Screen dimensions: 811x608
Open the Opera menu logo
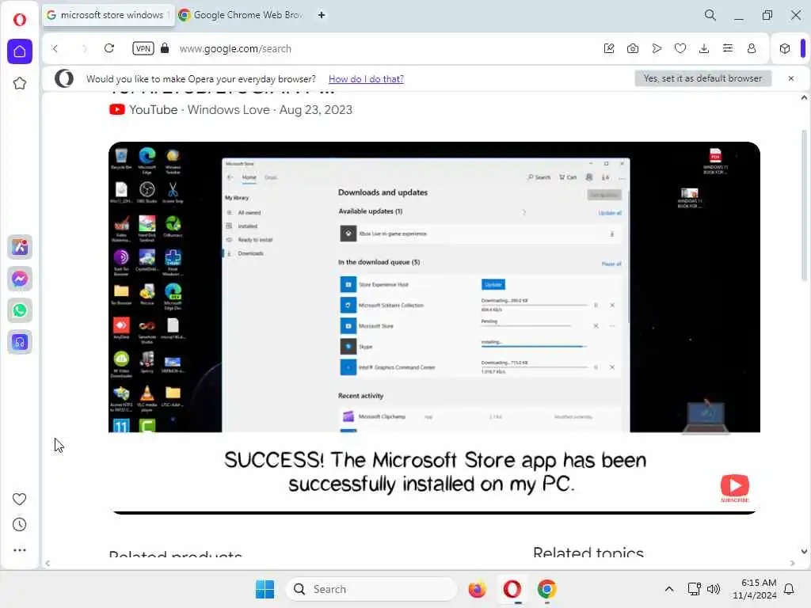[x=20, y=20]
